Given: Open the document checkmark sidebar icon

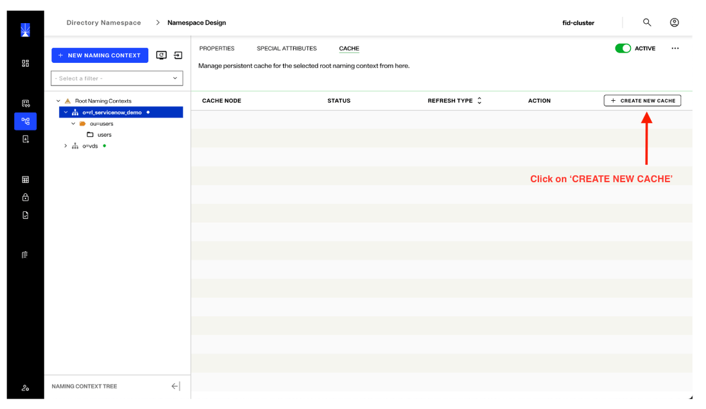Looking at the screenshot, I should pyautogui.click(x=25, y=215).
